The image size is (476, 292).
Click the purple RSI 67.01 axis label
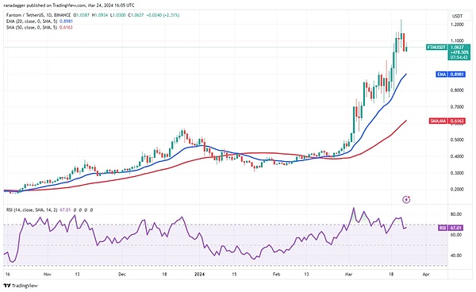pyautogui.click(x=451, y=228)
